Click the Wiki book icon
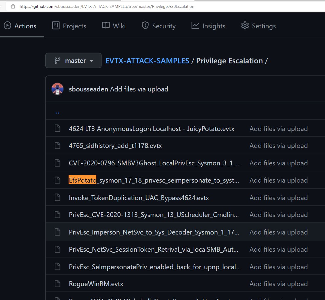This screenshot has width=325, height=300. click(106, 25)
